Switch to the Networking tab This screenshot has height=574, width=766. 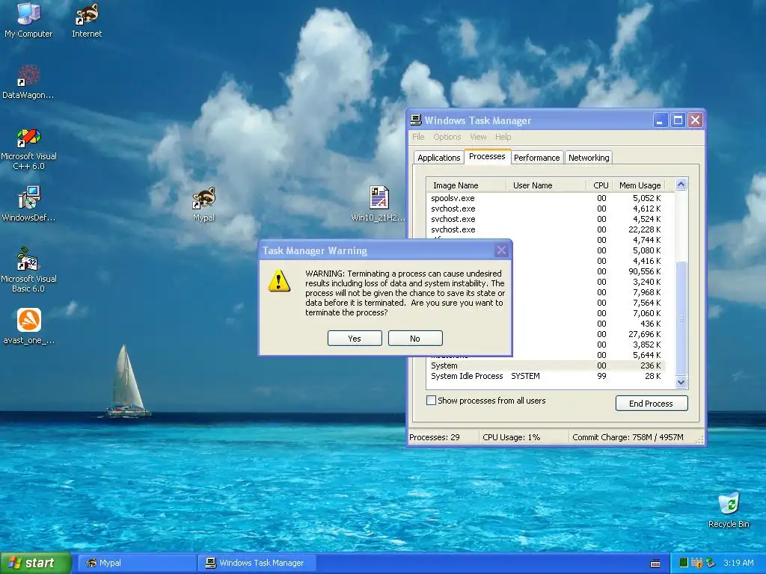point(589,158)
